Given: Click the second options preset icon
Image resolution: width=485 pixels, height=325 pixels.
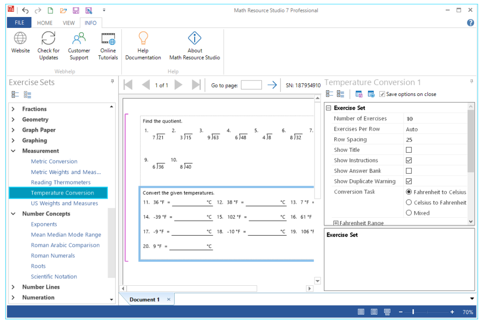Looking at the screenshot, I should (x=371, y=94).
